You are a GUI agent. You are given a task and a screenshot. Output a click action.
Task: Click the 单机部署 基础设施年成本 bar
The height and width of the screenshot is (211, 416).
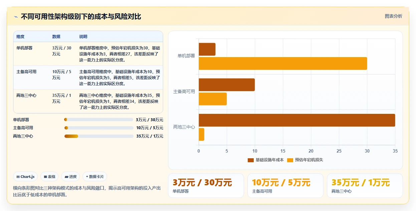(x=207, y=49)
